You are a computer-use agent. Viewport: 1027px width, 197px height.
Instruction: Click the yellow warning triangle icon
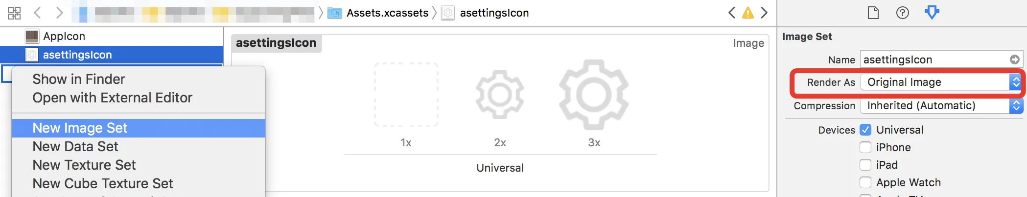[747, 13]
